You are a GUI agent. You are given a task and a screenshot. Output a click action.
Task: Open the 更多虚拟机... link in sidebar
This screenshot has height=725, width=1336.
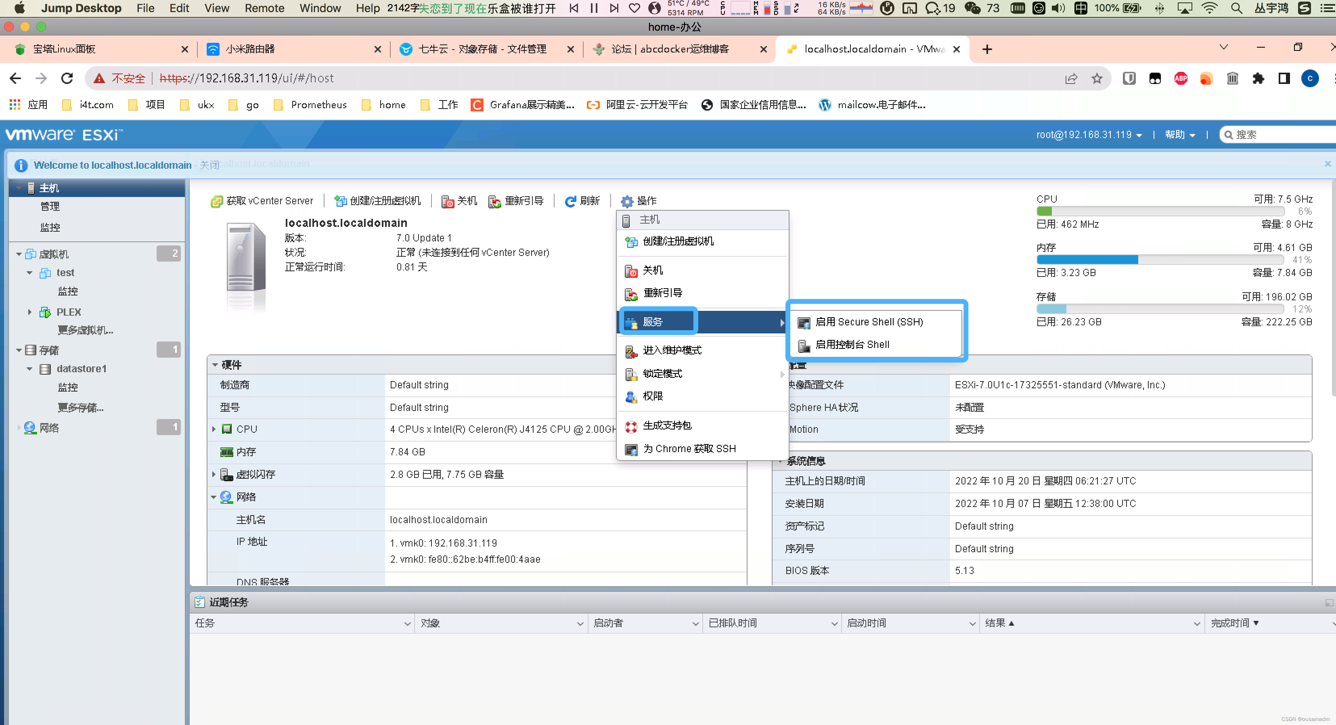tap(85, 330)
